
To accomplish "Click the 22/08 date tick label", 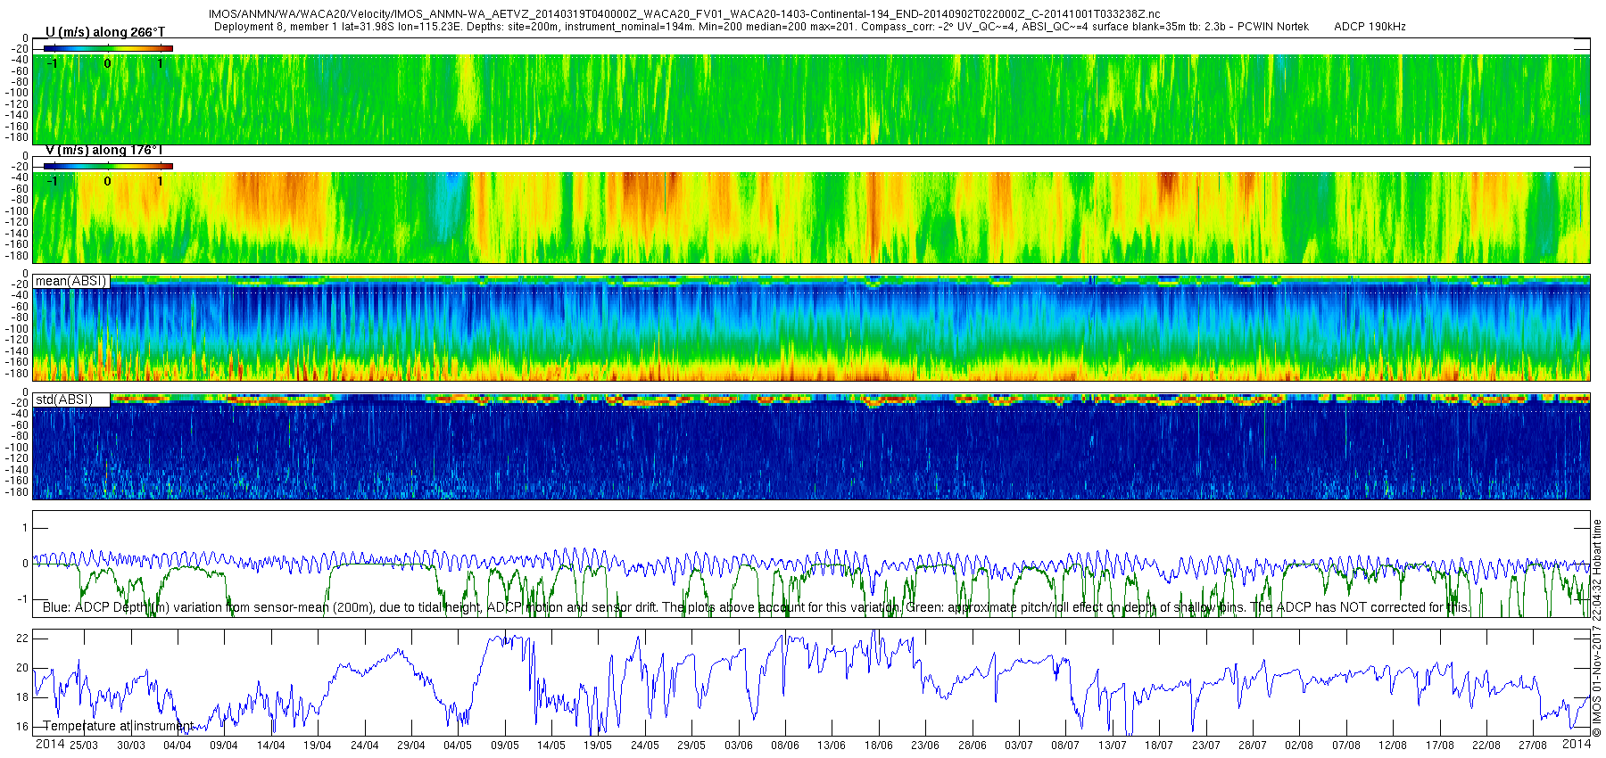I will (1486, 746).
